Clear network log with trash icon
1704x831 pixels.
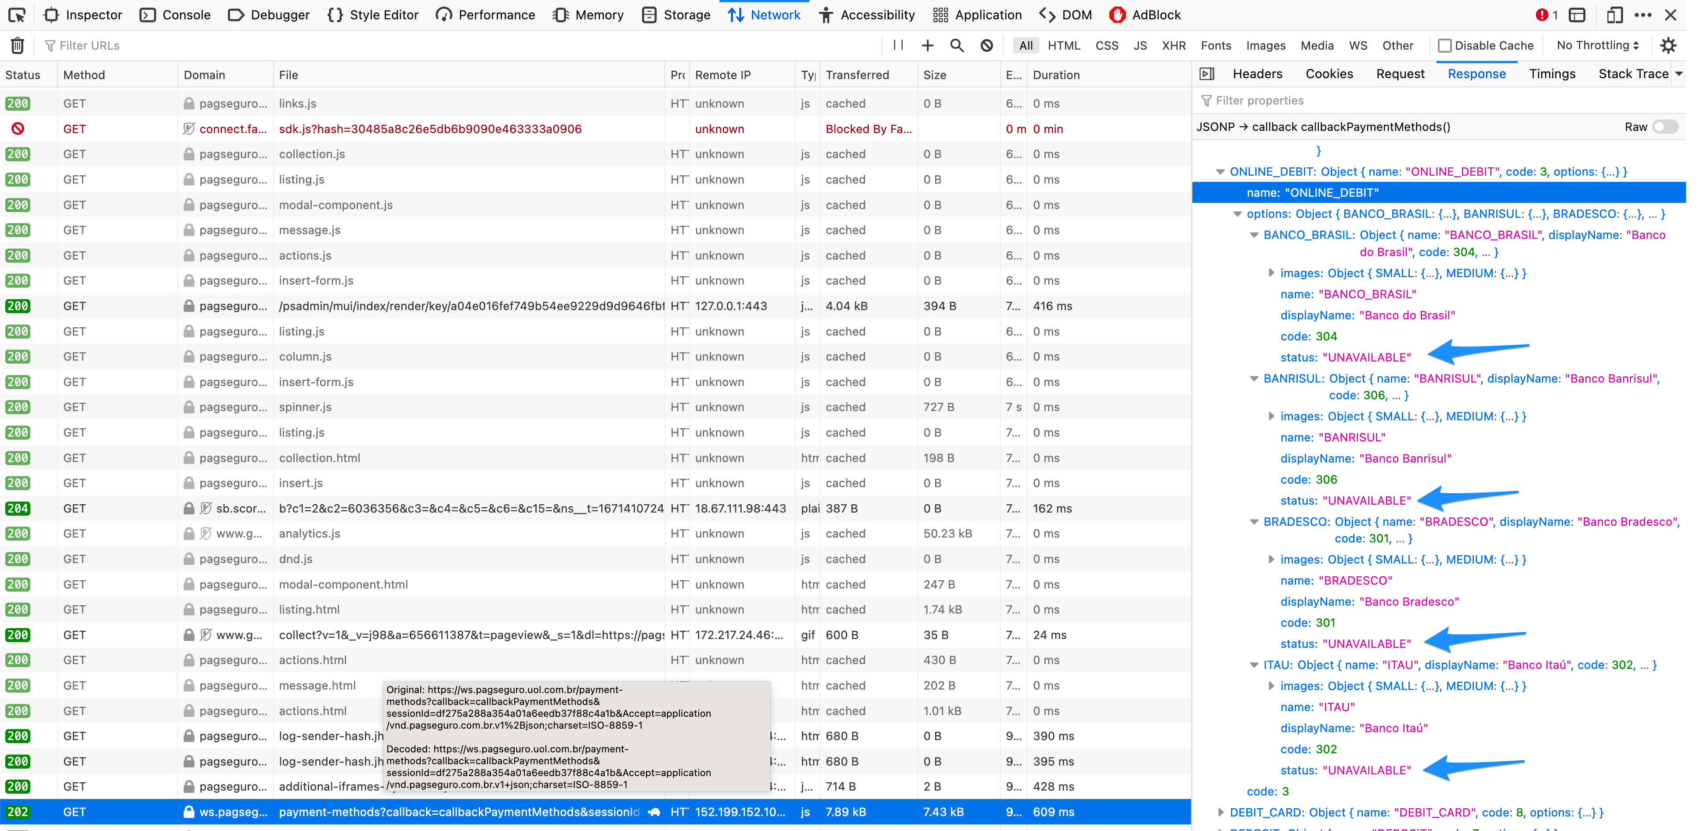(x=18, y=46)
